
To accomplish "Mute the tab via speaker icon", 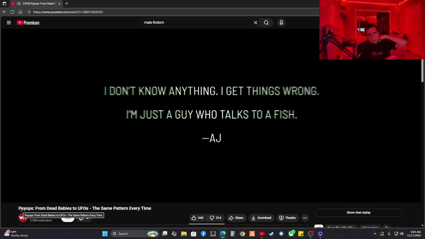I will click(19, 3).
